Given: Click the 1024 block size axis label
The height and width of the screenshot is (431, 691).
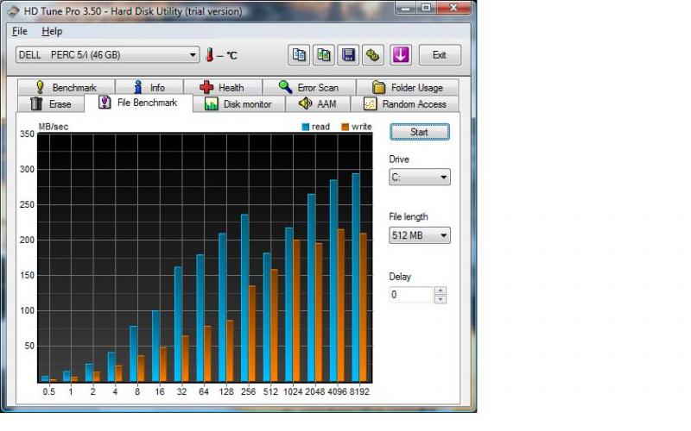Looking at the screenshot, I should tap(293, 391).
